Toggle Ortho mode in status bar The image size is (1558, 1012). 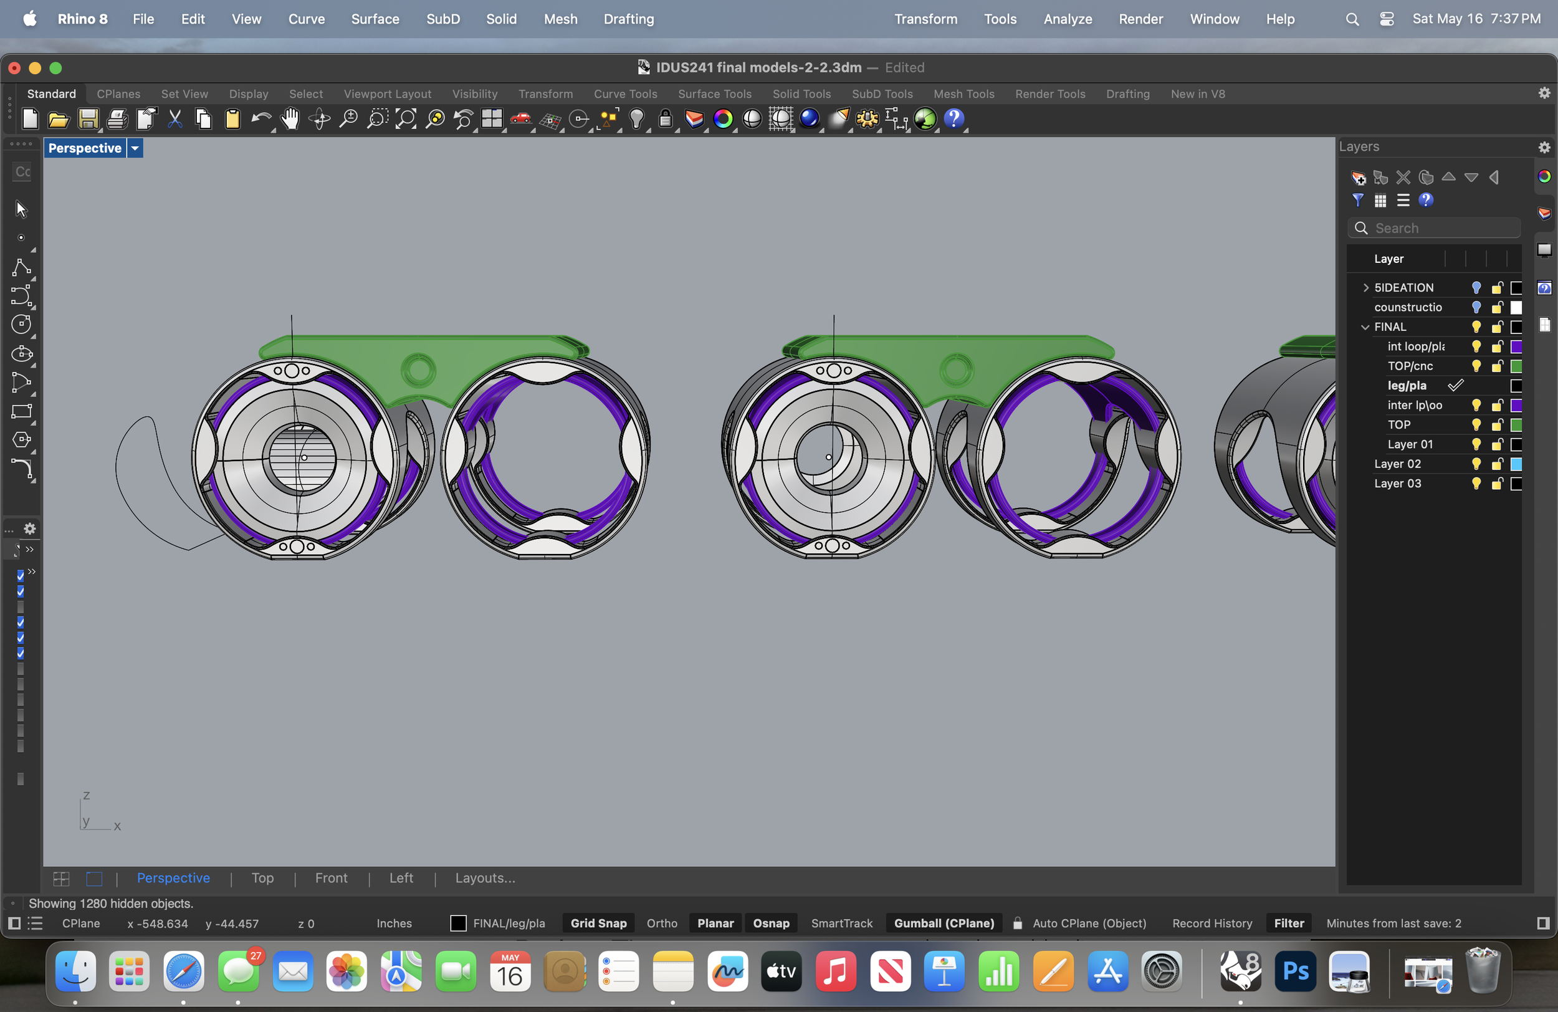tap(662, 924)
